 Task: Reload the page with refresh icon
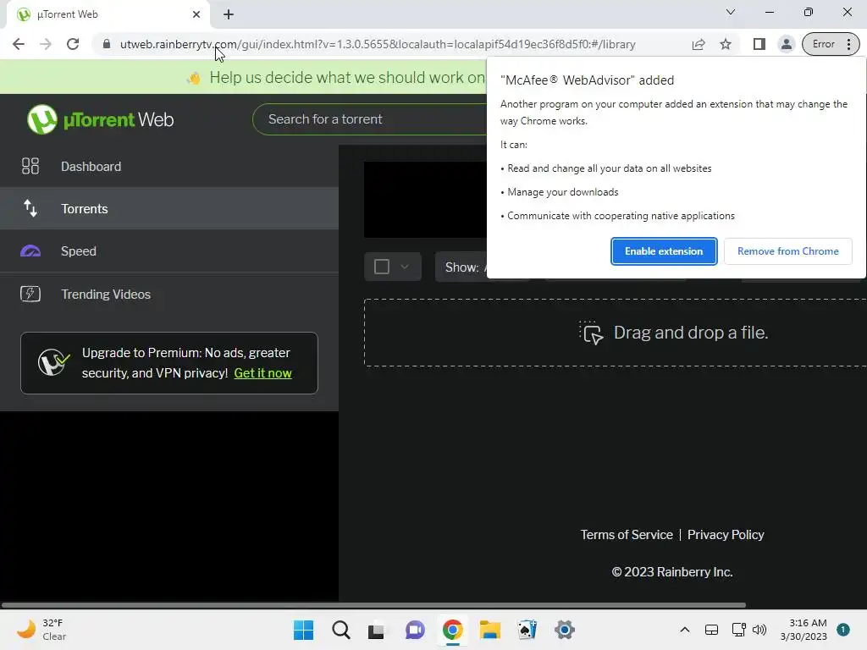pyautogui.click(x=73, y=44)
